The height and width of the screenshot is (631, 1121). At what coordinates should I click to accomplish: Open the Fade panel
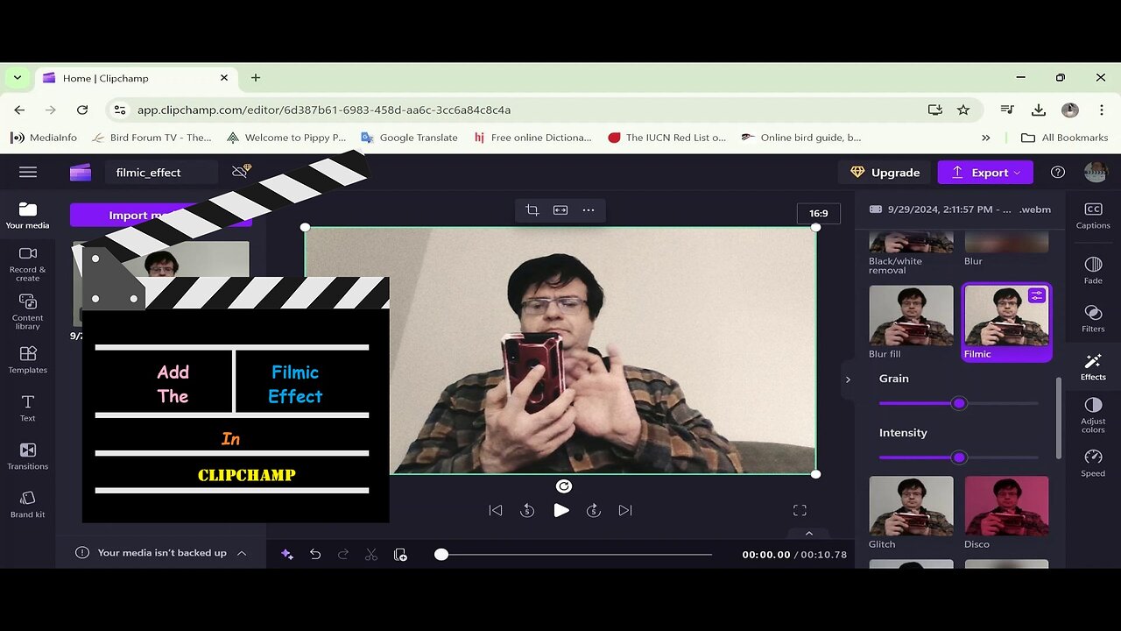[1093, 271]
